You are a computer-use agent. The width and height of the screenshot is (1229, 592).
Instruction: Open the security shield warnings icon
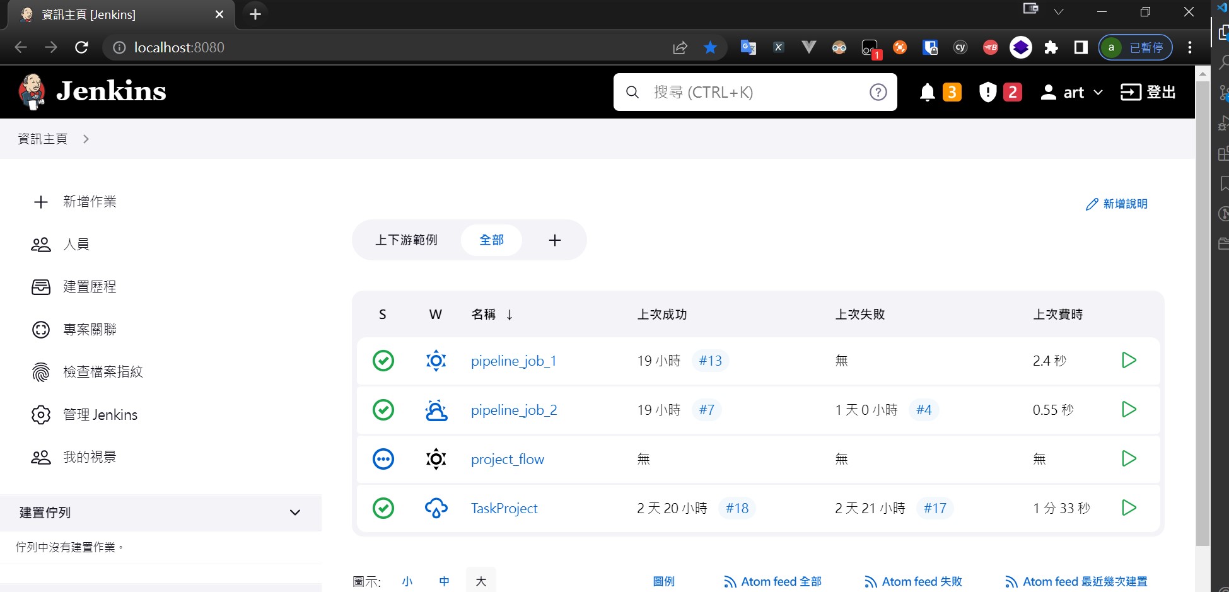pos(987,92)
